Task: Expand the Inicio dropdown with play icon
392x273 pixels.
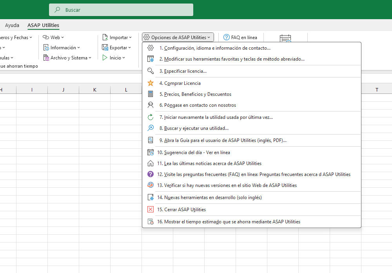Action: tap(114, 58)
